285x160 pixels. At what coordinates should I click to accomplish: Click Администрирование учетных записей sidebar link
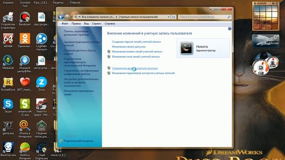click(x=82, y=44)
